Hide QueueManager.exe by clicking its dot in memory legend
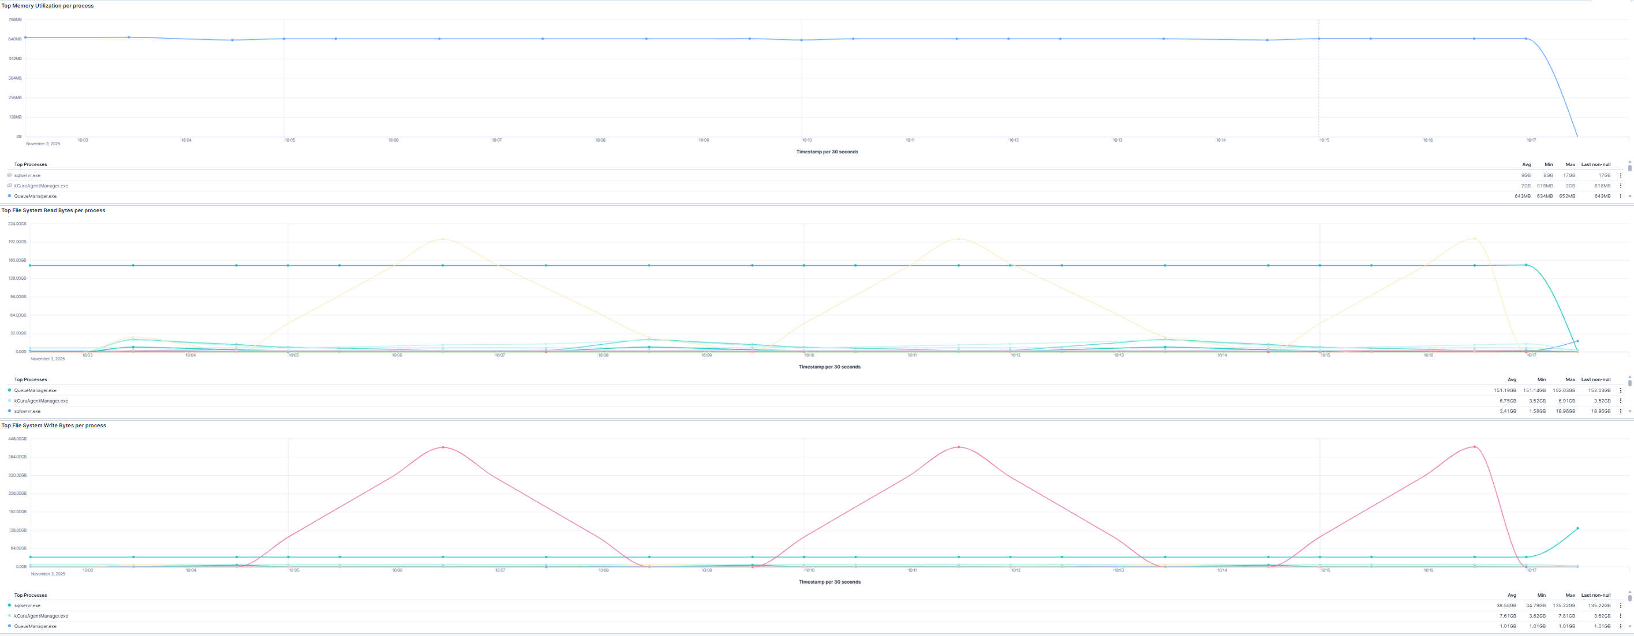This screenshot has height=636, width=1634. [x=9, y=195]
